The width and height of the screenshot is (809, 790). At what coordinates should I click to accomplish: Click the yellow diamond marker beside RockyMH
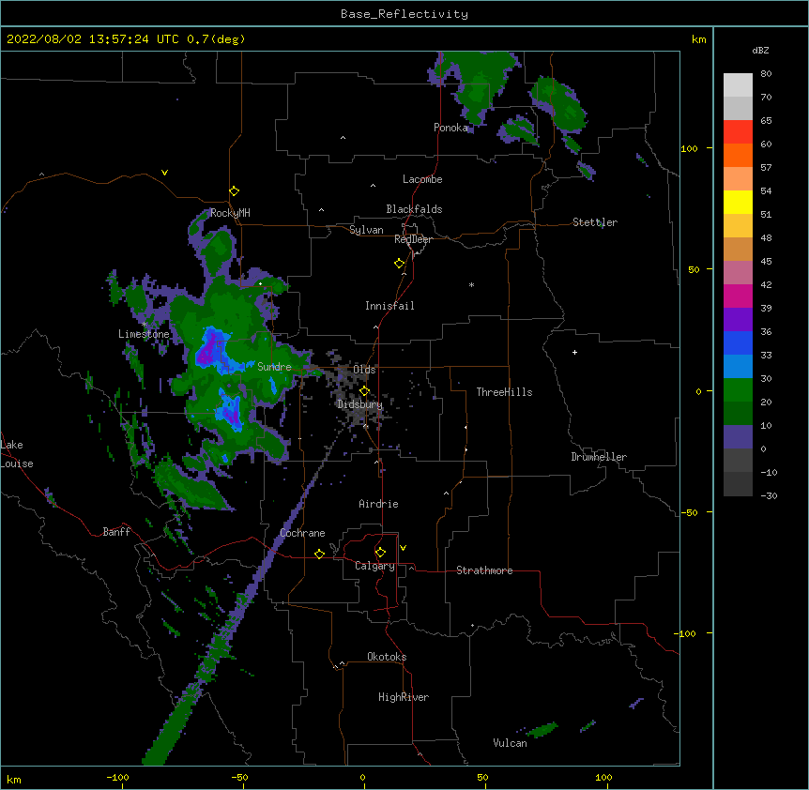click(x=235, y=191)
